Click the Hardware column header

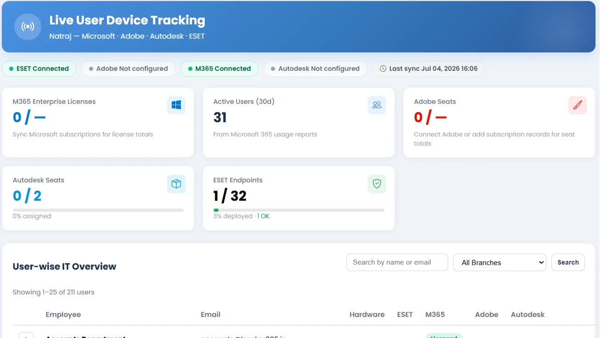tap(367, 315)
